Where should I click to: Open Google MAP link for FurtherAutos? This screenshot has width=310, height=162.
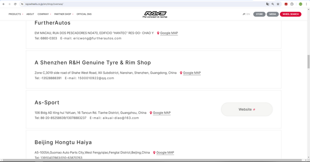[169, 33]
